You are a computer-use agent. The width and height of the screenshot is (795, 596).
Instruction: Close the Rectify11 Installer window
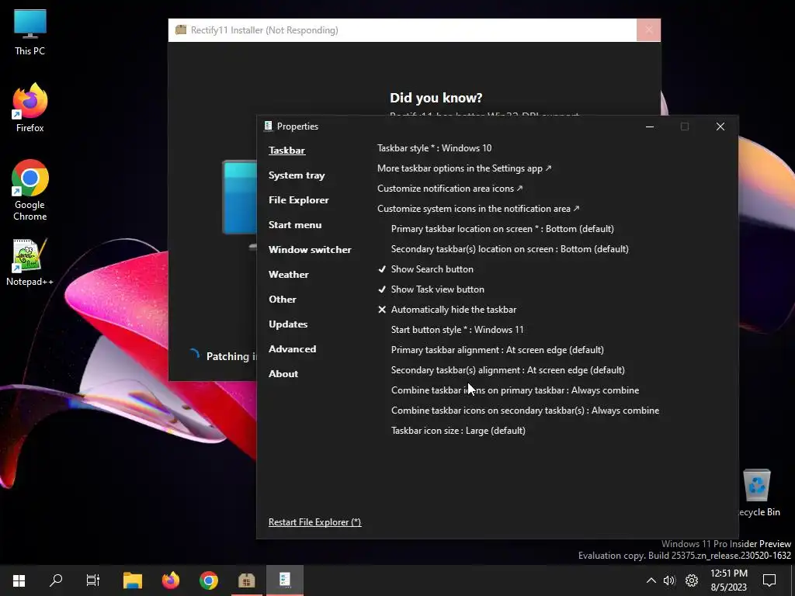click(x=648, y=30)
